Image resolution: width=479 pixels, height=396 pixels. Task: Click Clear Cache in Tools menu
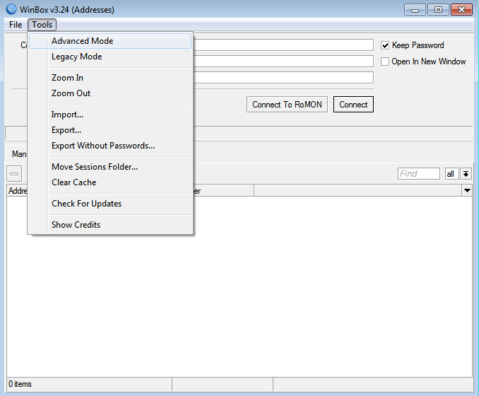pyautogui.click(x=73, y=182)
